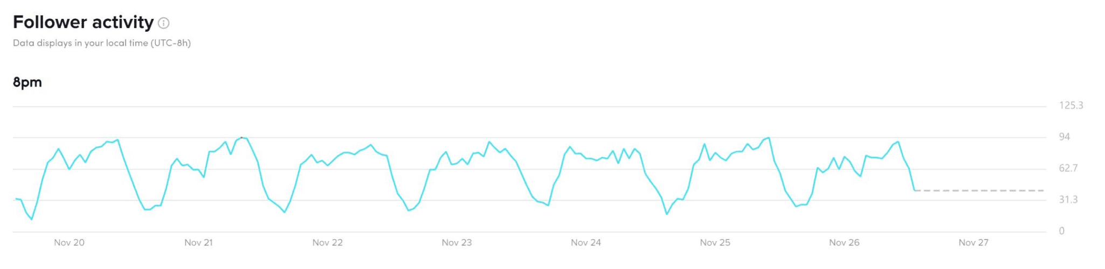Viewport: 1105px width, 269px height.
Task: Click the local time UTC-8h note
Action: click(102, 43)
